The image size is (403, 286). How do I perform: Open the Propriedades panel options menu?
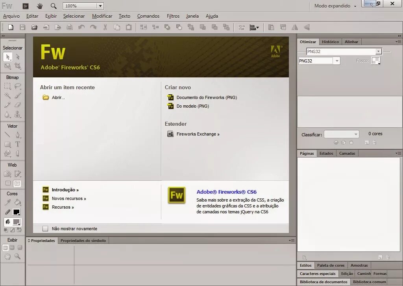coord(292,240)
